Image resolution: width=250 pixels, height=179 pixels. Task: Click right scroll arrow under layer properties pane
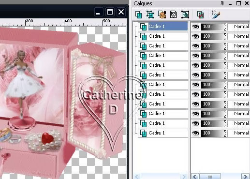click(245, 177)
